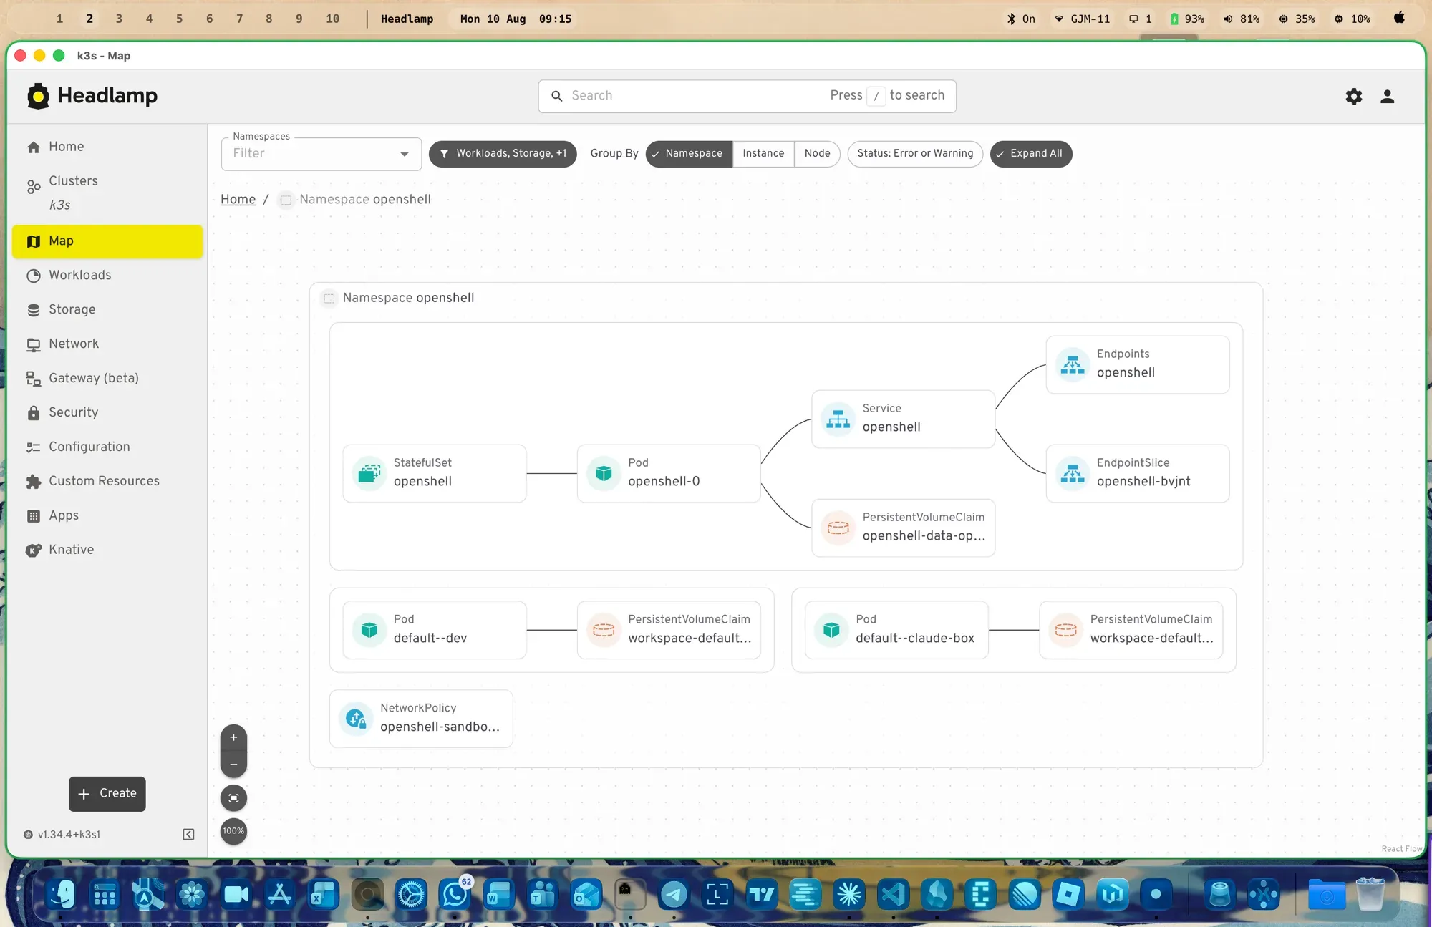Open Security in the sidebar
Image resolution: width=1432 pixels, height=927 pixels.
107,413
